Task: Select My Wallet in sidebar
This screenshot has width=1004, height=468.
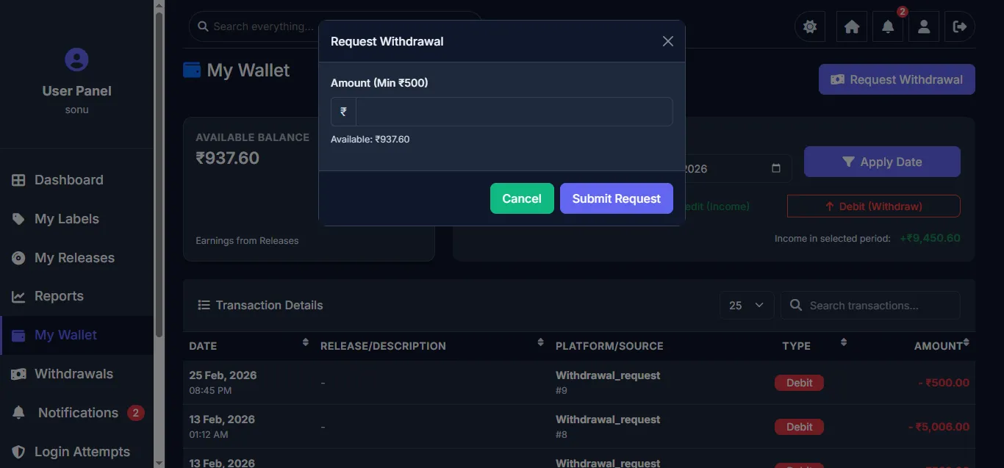Action: [76, 335]
